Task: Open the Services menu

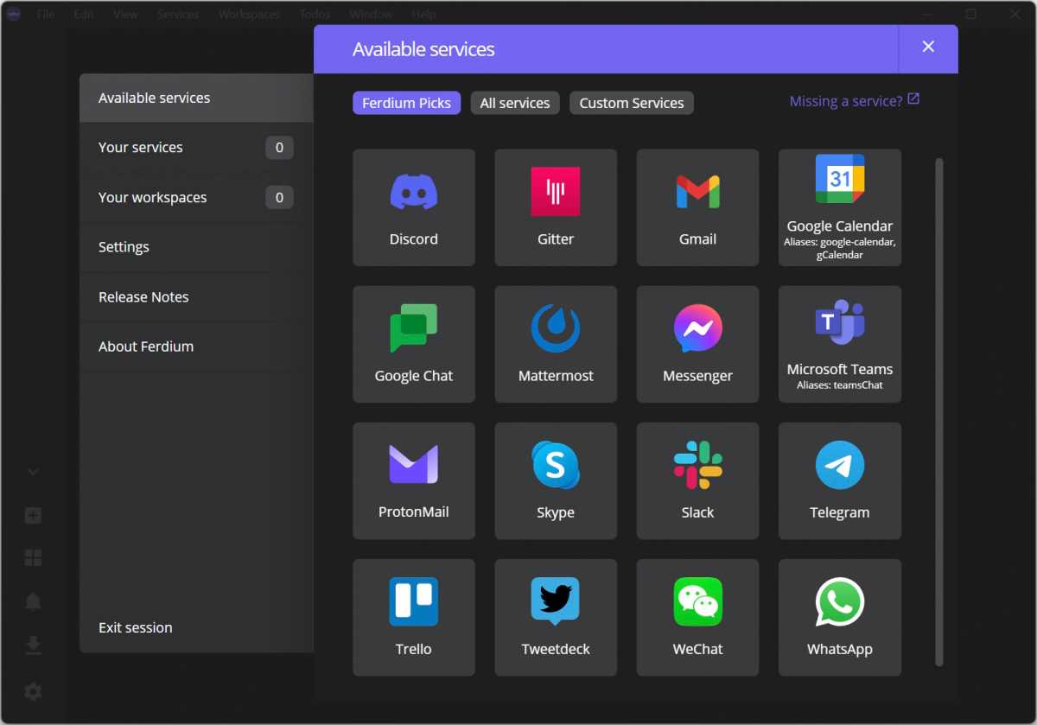Action: coord(178,14)
